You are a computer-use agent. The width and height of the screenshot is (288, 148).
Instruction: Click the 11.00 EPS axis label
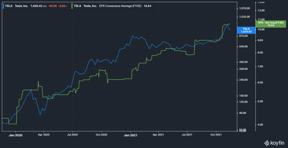(x=261, y=19)
